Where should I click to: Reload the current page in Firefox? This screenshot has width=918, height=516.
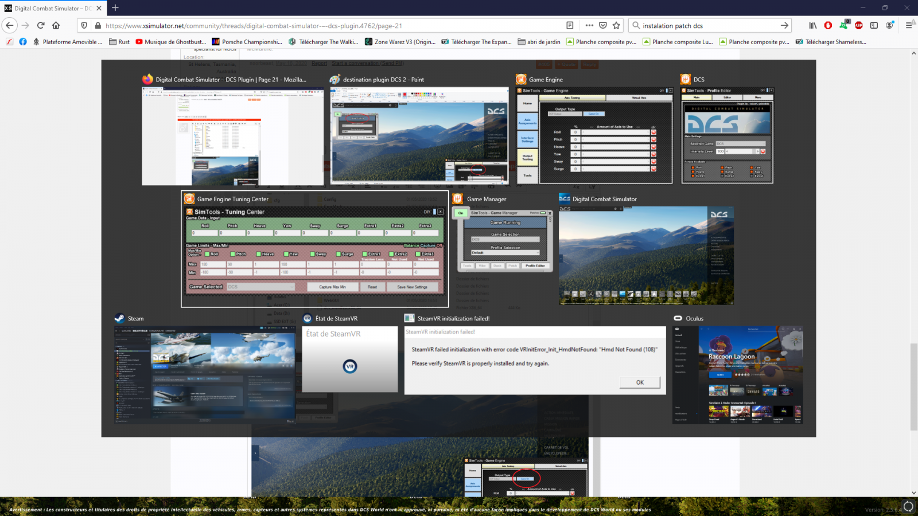point(41,25)
